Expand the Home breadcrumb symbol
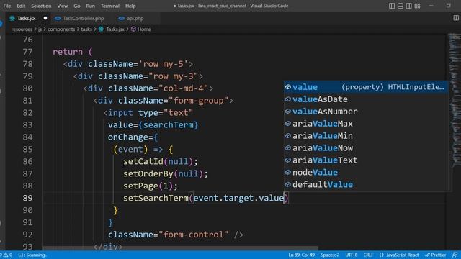The width and height of the screenshot is (461, 259). pos(144,29)
